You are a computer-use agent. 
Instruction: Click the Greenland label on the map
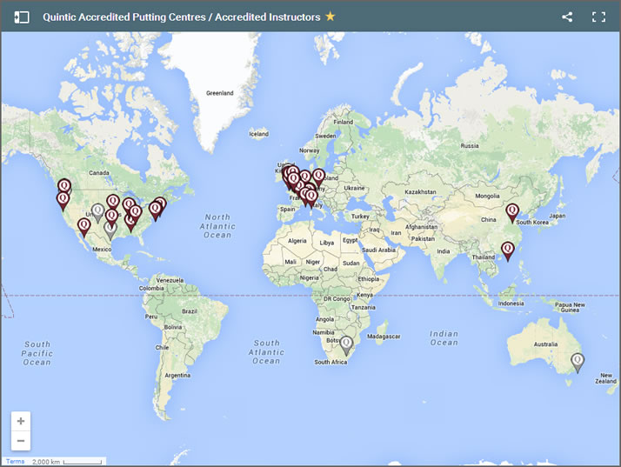click(220, 93)
